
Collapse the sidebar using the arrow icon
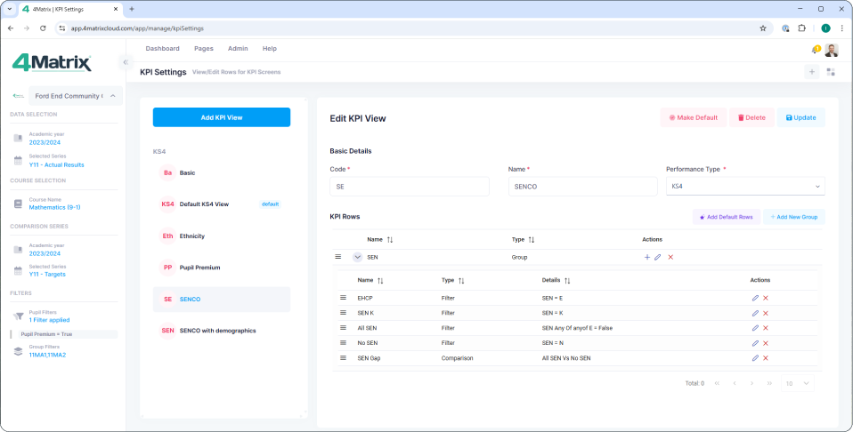click(x=126, y=62)
